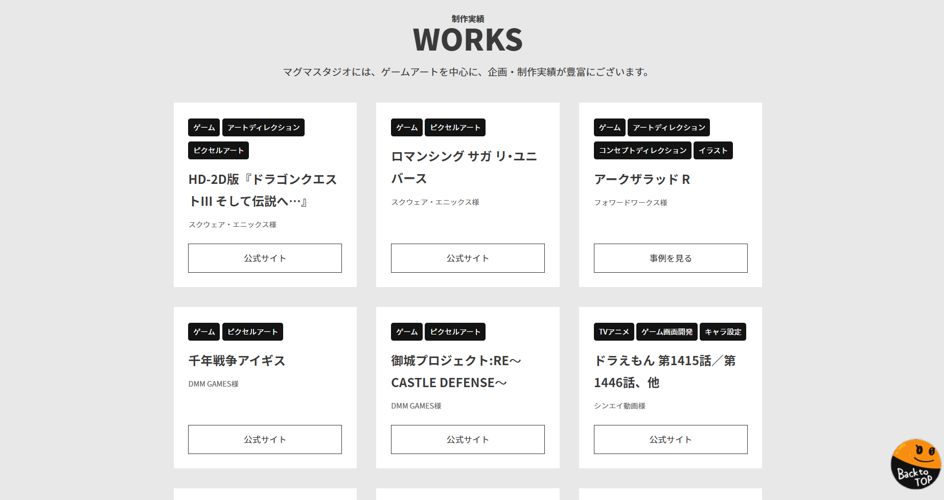Select title HD-2D版『ドラゴンクエストIII そして伝説へ…』
The width and height of the screenshot is (944, 500).
pyautogui.click(x=263, y=190)
